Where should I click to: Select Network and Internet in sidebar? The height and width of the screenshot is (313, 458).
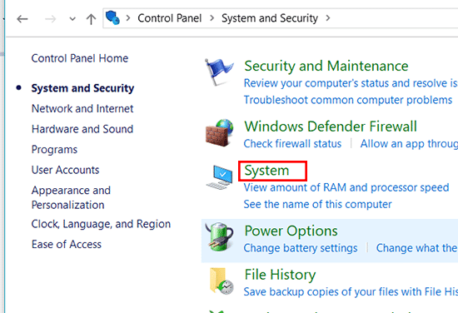[82, 108]
